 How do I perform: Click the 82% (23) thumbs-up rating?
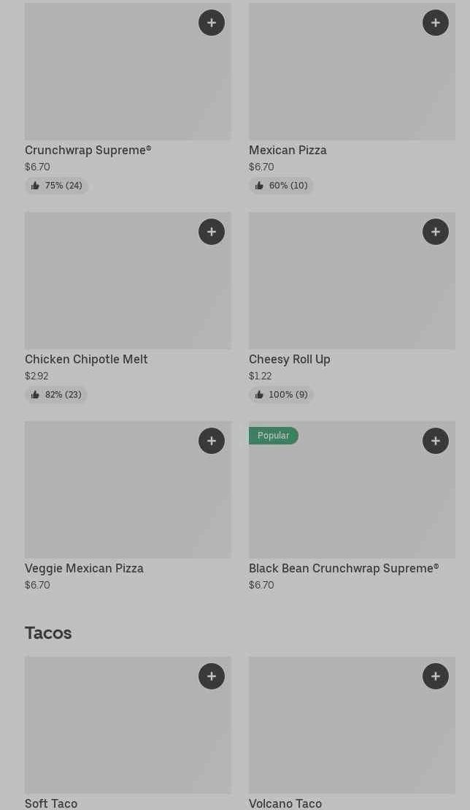pyautogui.click(x=56, y=395)
